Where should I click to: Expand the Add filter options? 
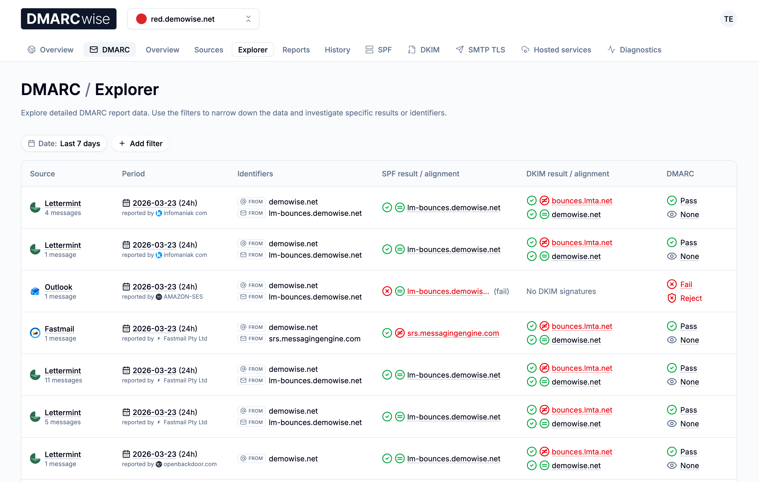[x=140, y=143]
